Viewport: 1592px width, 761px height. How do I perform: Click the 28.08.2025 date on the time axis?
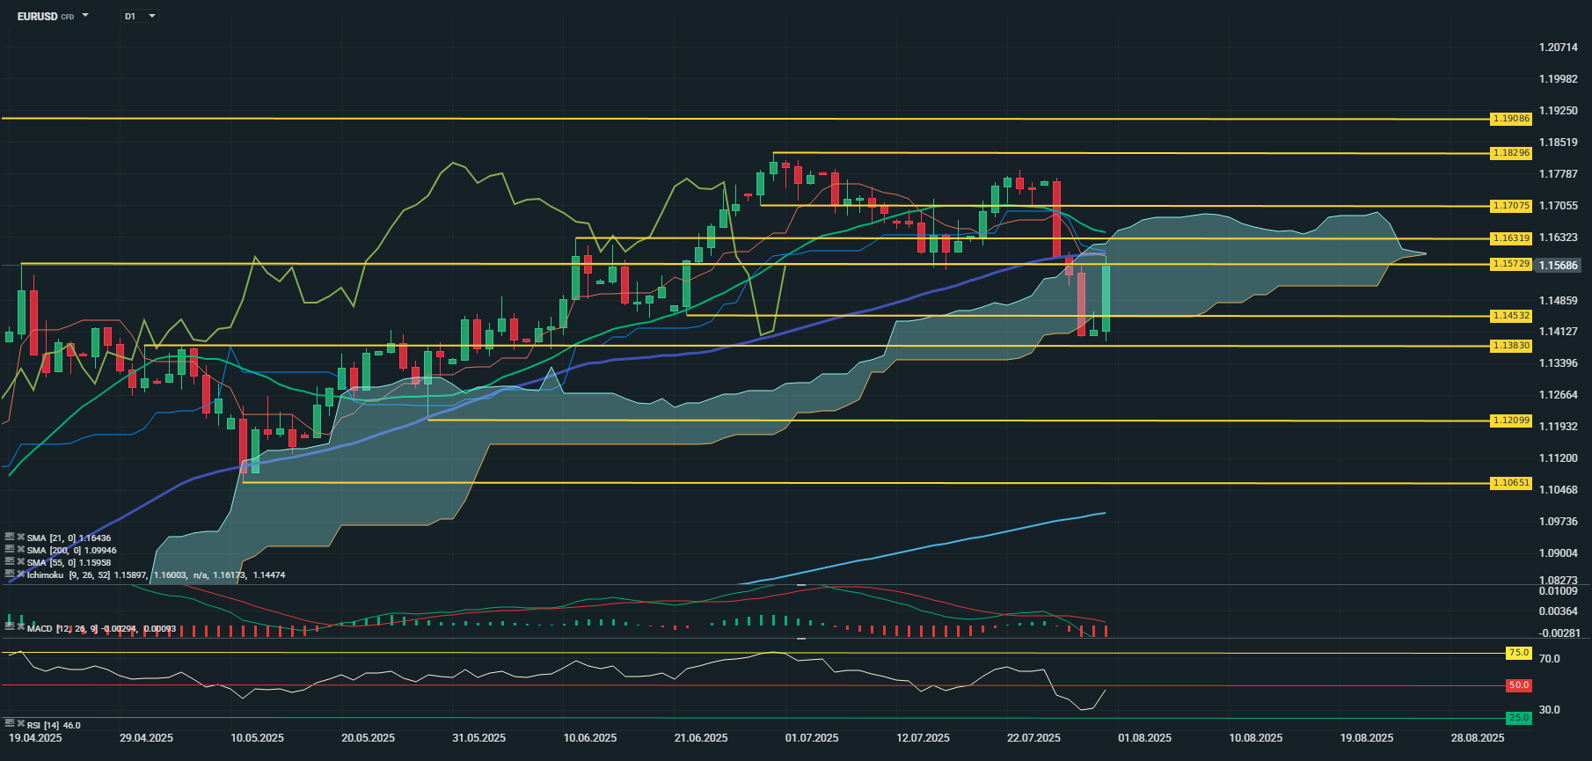click(x=1477, y=738)
